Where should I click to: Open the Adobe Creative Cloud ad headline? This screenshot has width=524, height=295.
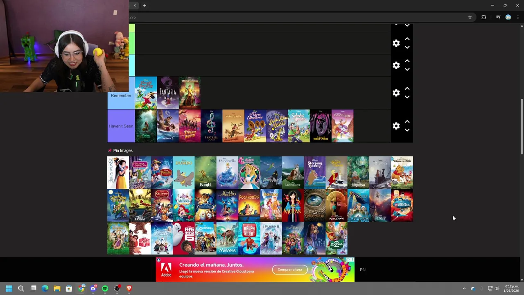(x=211, y=265)
